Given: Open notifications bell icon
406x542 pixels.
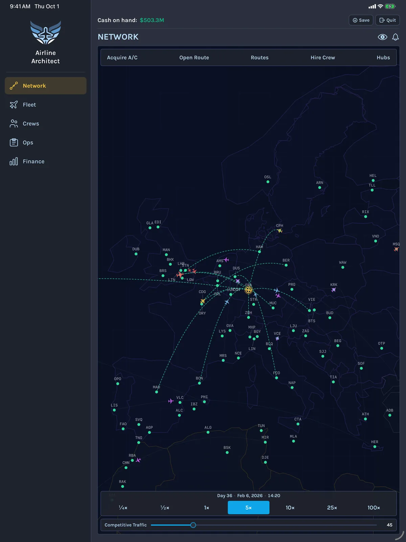Looking at the screenshot, I should coord(396,37).
